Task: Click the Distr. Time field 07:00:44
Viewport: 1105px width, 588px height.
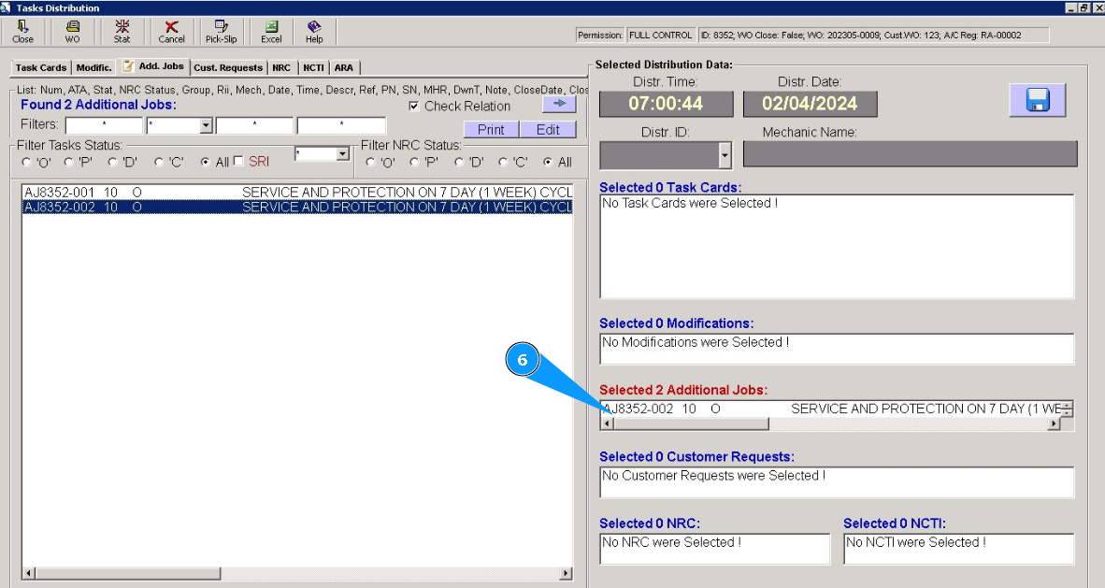Action: tap(666, 104)
